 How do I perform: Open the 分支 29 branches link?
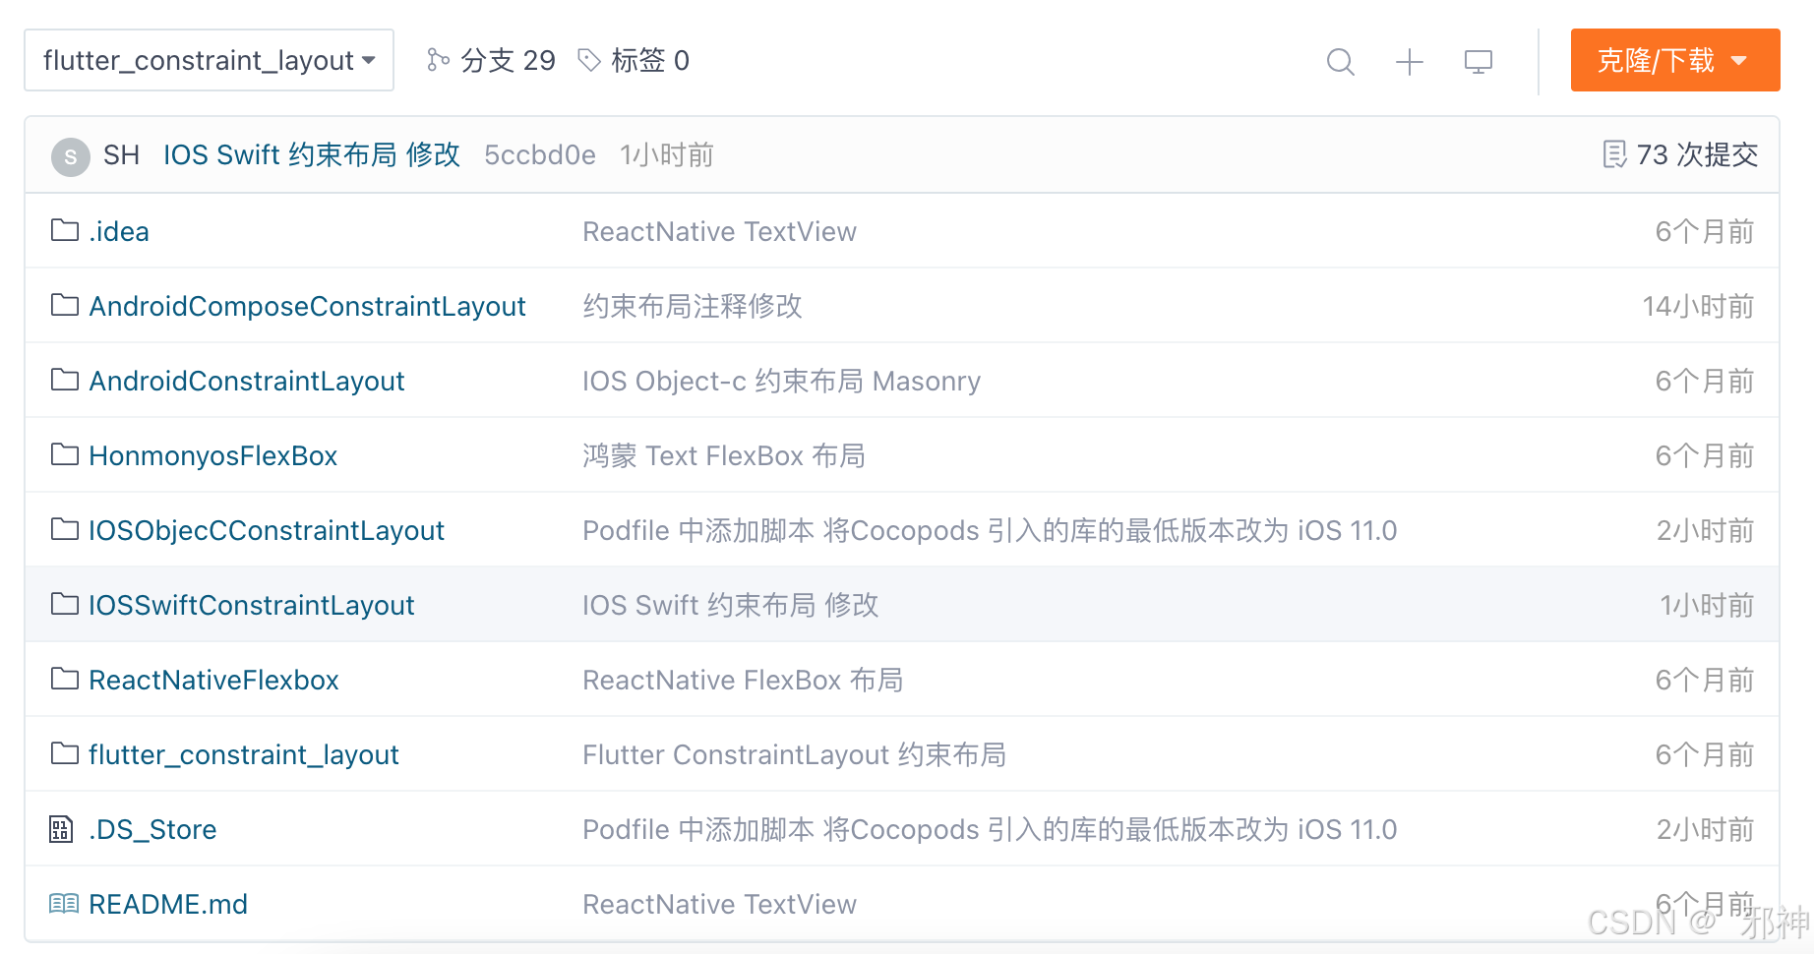click(508, 60)
